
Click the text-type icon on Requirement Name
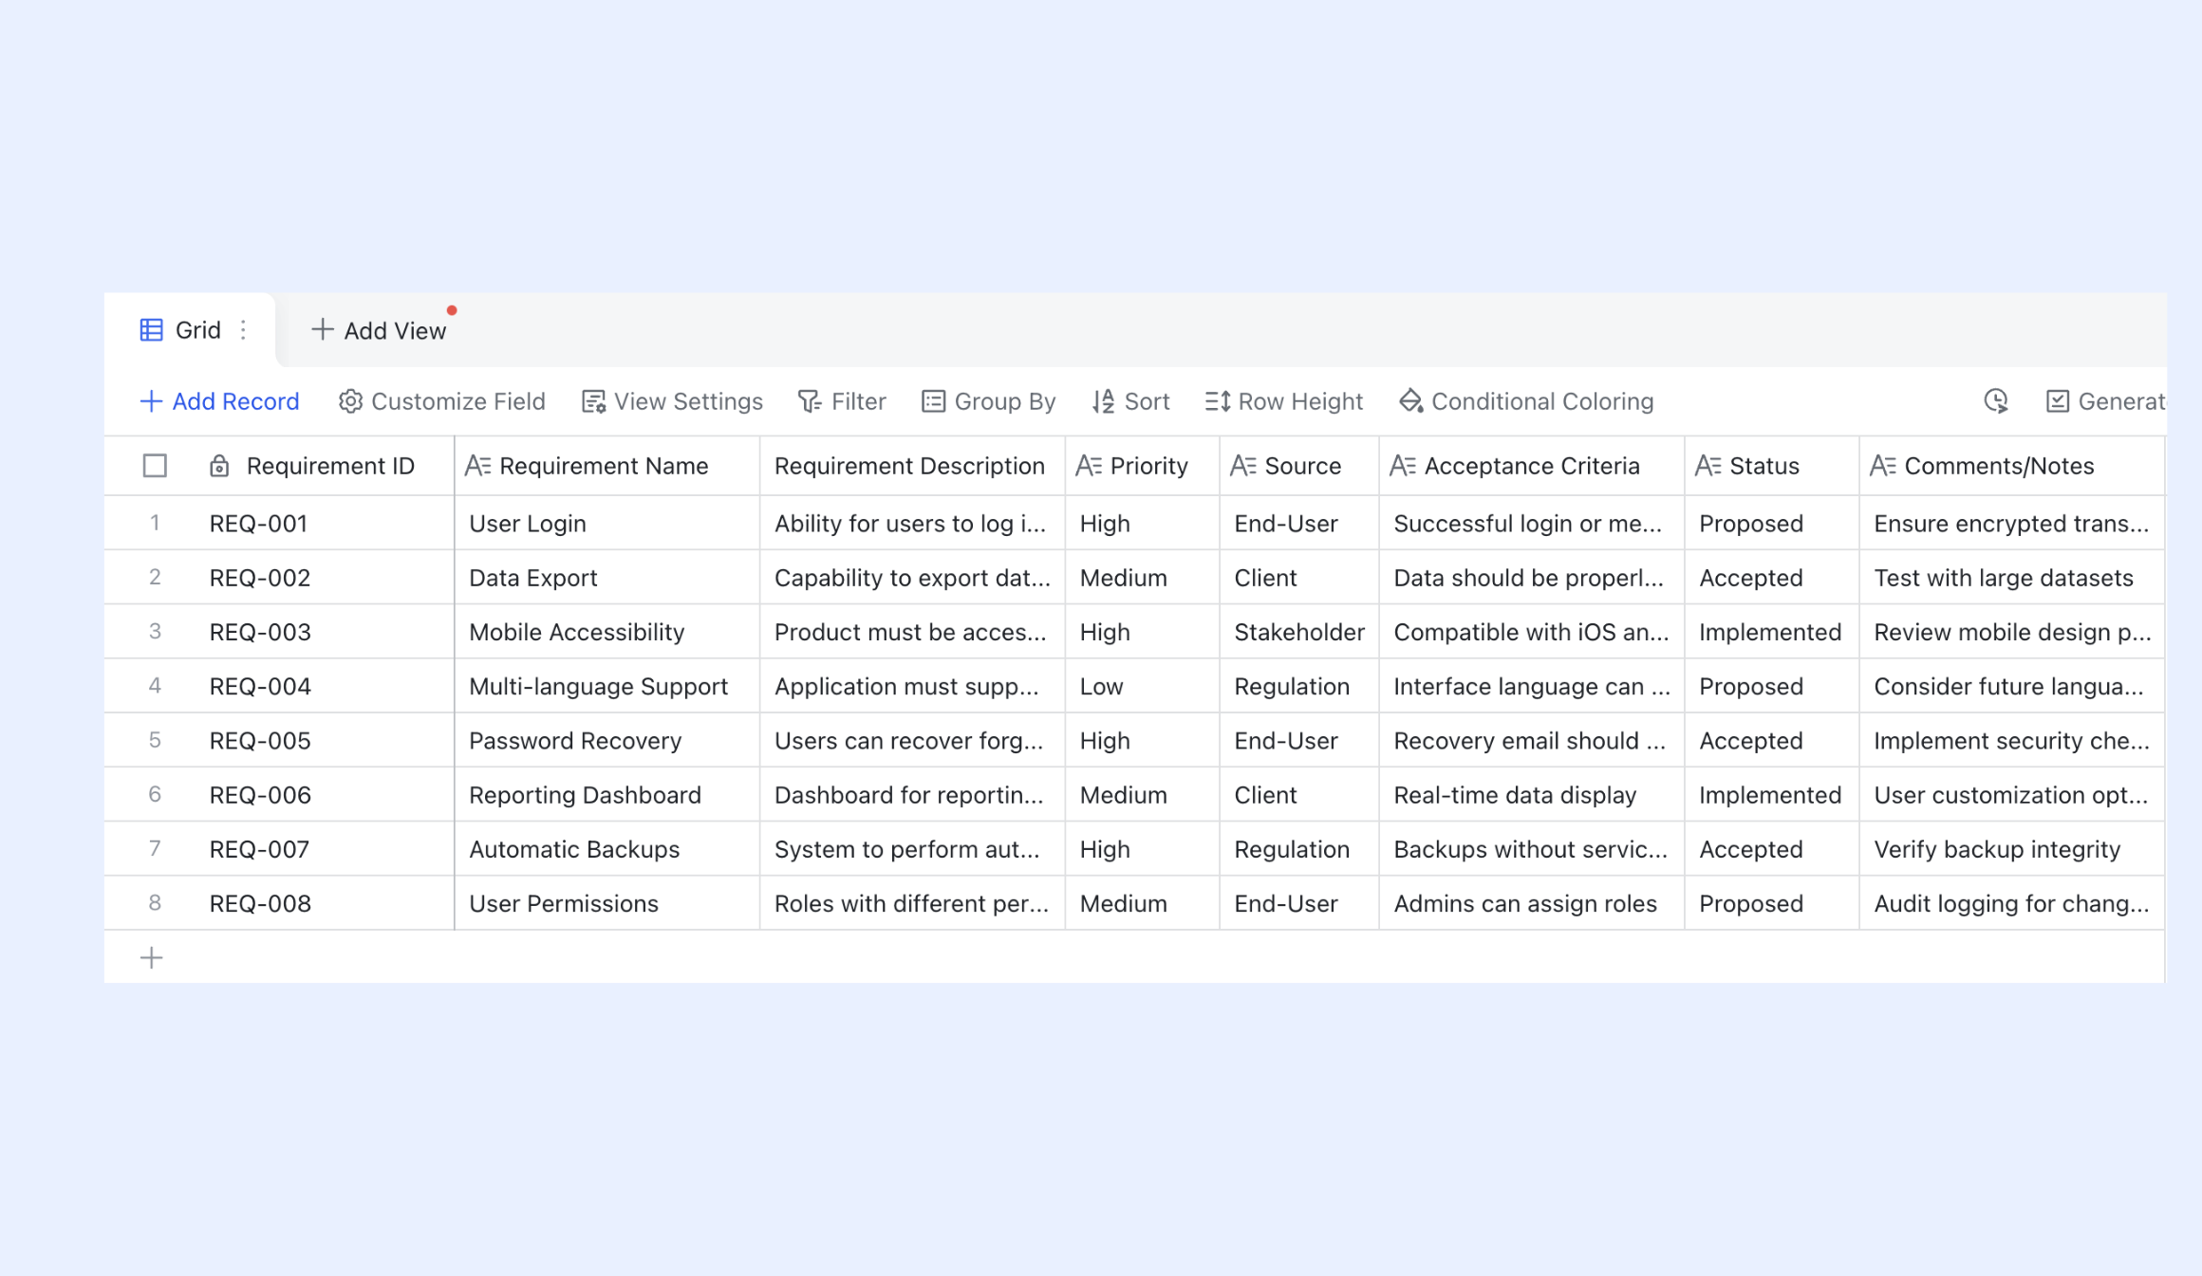pos(477,466)
